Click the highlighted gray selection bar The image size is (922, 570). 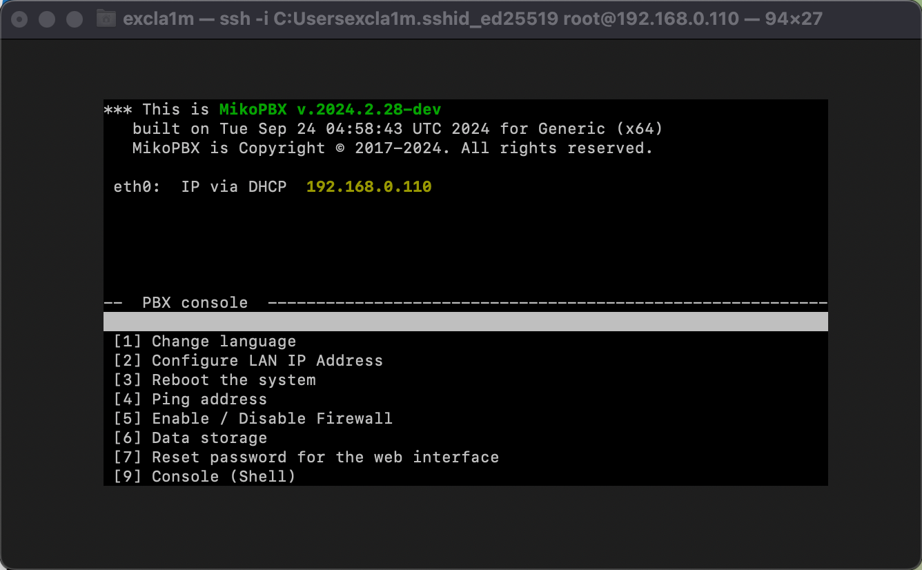point(465,322)
